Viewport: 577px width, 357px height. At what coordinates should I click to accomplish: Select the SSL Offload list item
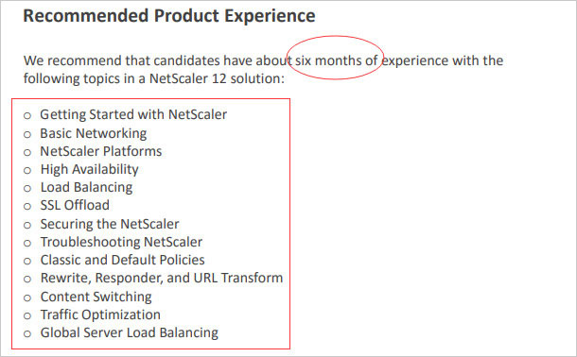(x=75, y=205)
